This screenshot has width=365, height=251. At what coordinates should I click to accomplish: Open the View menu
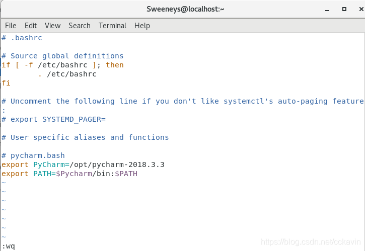pyautogui.click(x=52, y=26)
